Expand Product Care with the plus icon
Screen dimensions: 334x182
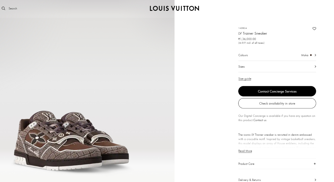315,164
